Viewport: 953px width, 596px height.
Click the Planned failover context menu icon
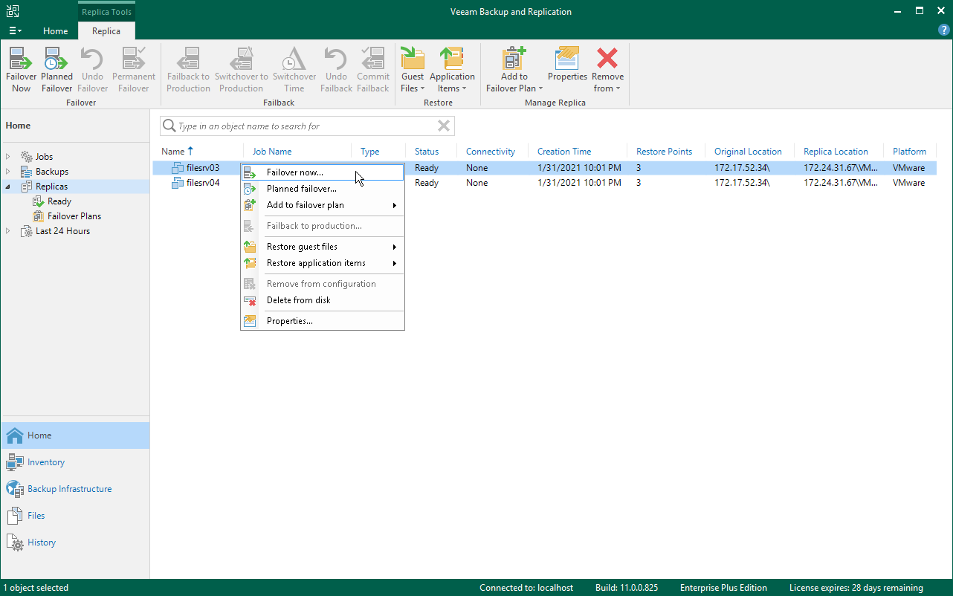tap(250, 189)
